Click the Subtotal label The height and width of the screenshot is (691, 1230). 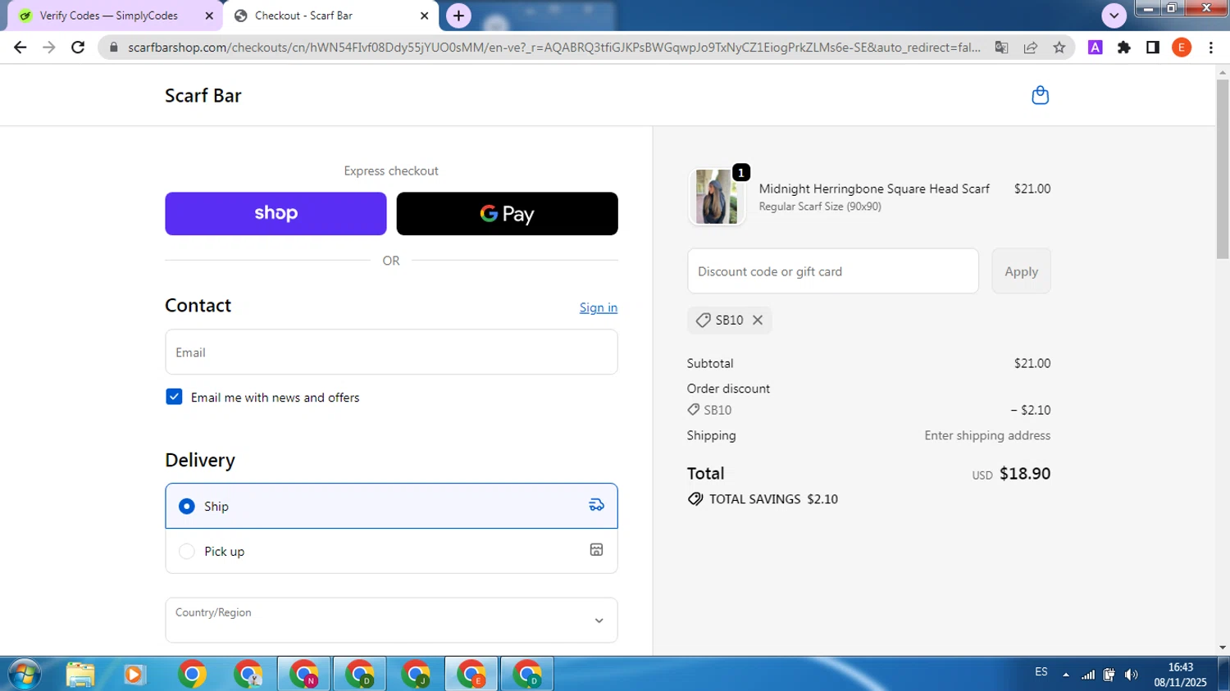(710, 363)
